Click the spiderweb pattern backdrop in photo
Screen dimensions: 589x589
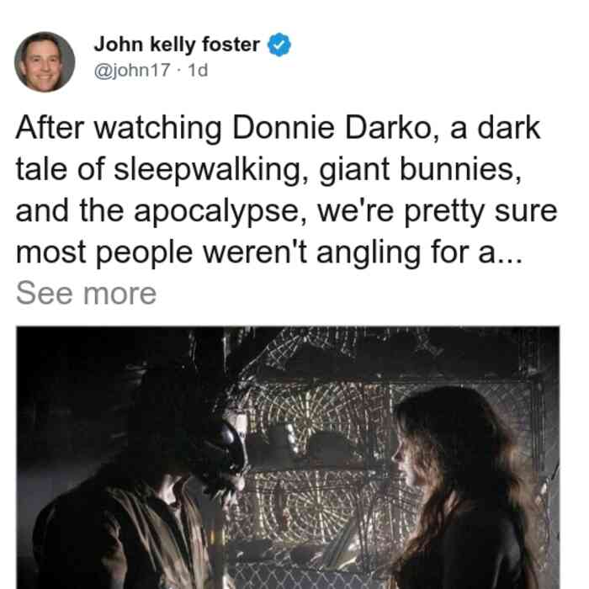coord(319,432)
